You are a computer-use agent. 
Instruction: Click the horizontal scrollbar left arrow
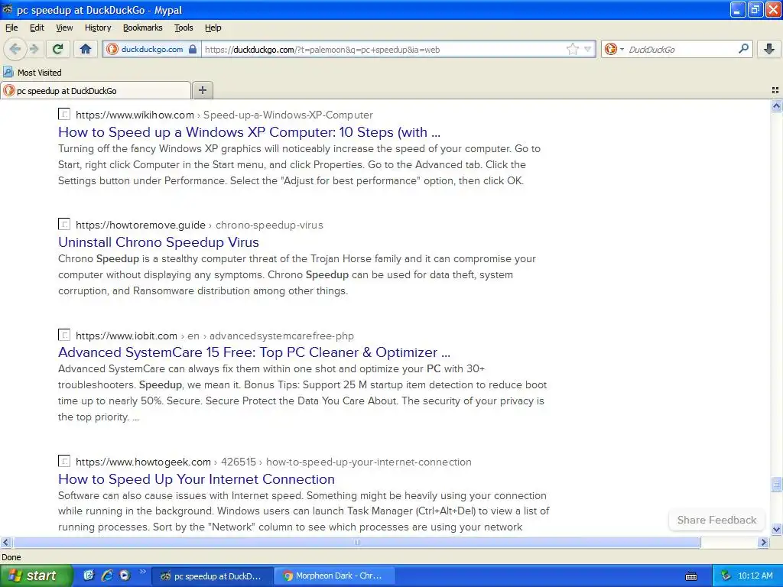[x=6, y=542]
